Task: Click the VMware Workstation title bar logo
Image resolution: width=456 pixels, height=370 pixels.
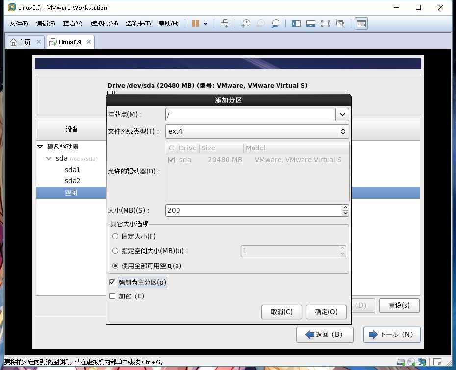Action: [x=12, y=7]
